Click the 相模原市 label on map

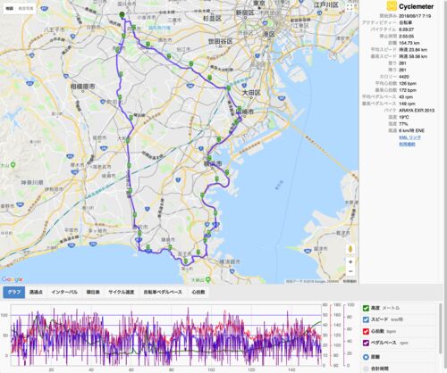[x=82, y=87]
